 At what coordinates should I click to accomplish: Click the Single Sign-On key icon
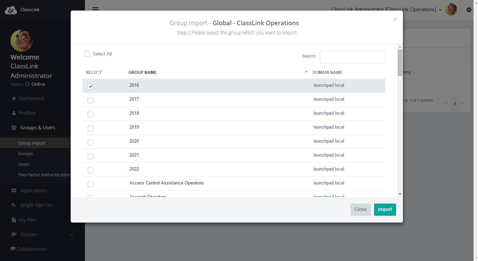[x=14, y=205]
